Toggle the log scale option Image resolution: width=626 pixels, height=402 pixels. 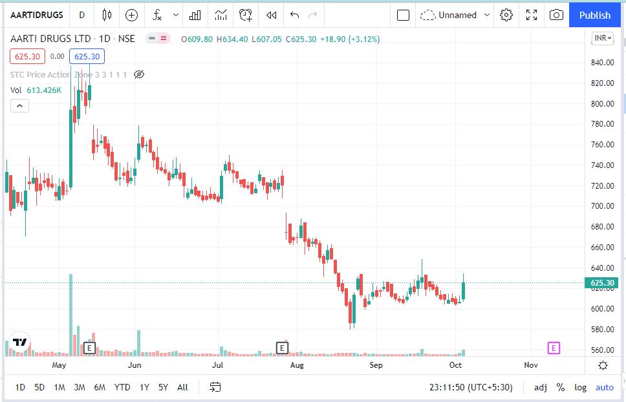click(581, 387)
